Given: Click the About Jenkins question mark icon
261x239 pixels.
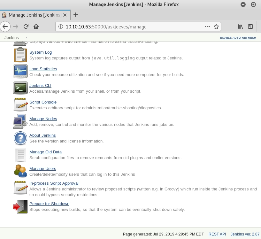Looking at the screenshot, I should click(x=20, y=138).
